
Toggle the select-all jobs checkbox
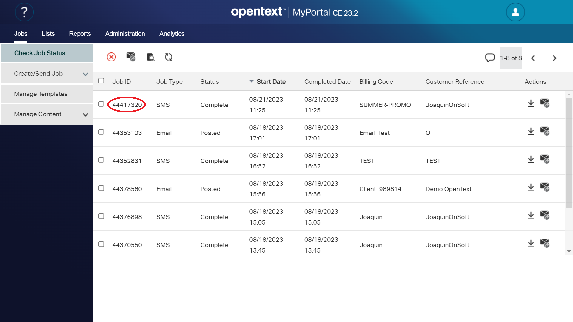pyautogui.click(x=101, y=80)
